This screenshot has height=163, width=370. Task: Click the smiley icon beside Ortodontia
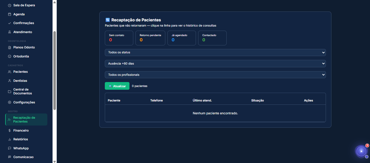click(x=10, y=56)
